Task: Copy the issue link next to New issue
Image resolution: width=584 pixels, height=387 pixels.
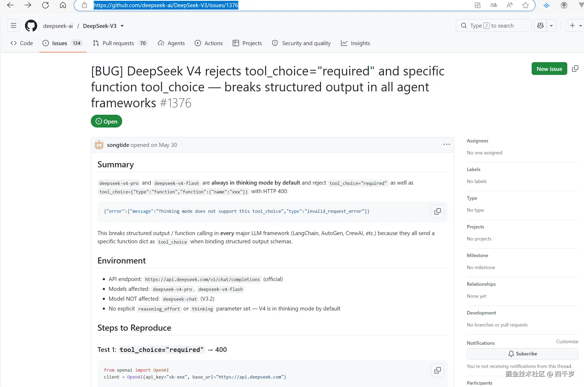Action: point(575,69)
